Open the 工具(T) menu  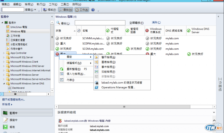65,4
